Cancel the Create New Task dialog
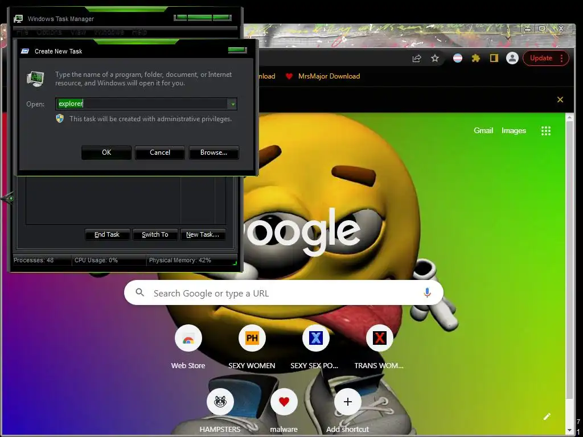The height and width of the screenshot is (437, 583). point(160,152)
